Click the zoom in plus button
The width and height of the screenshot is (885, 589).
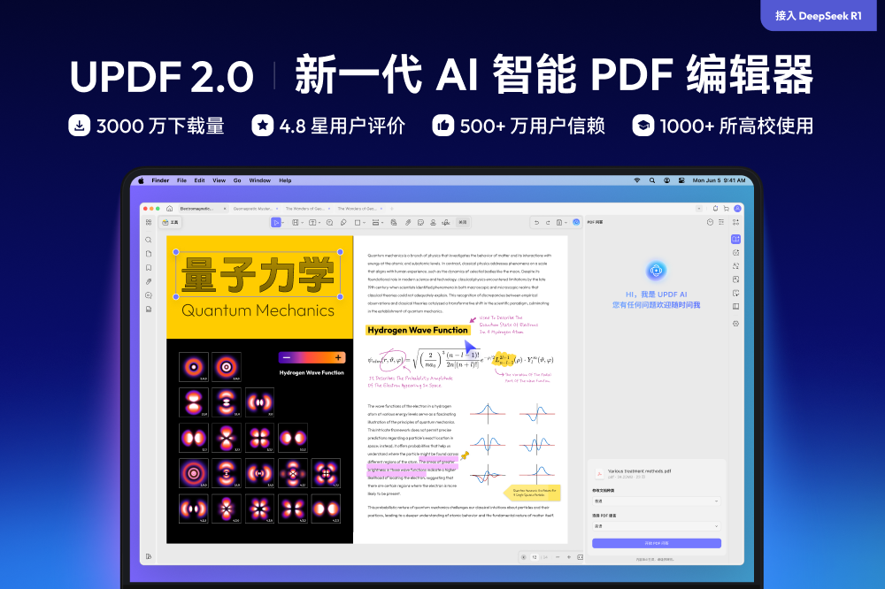569,557
